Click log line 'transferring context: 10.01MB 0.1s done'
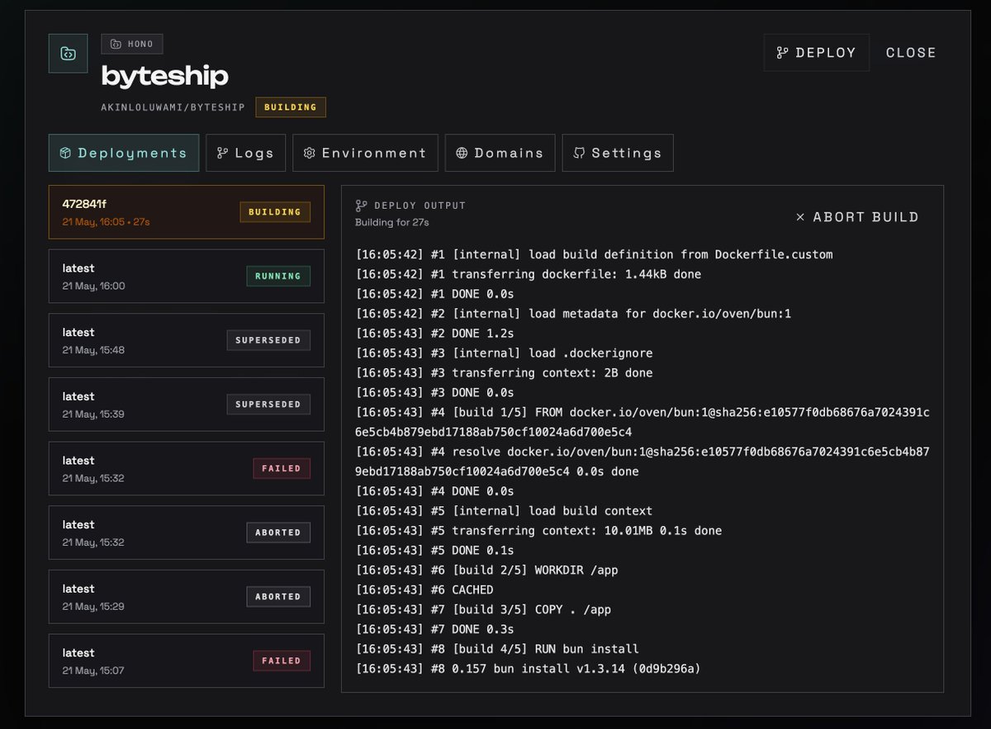Viewport: 991px width, 729px height. coord(538,531)
